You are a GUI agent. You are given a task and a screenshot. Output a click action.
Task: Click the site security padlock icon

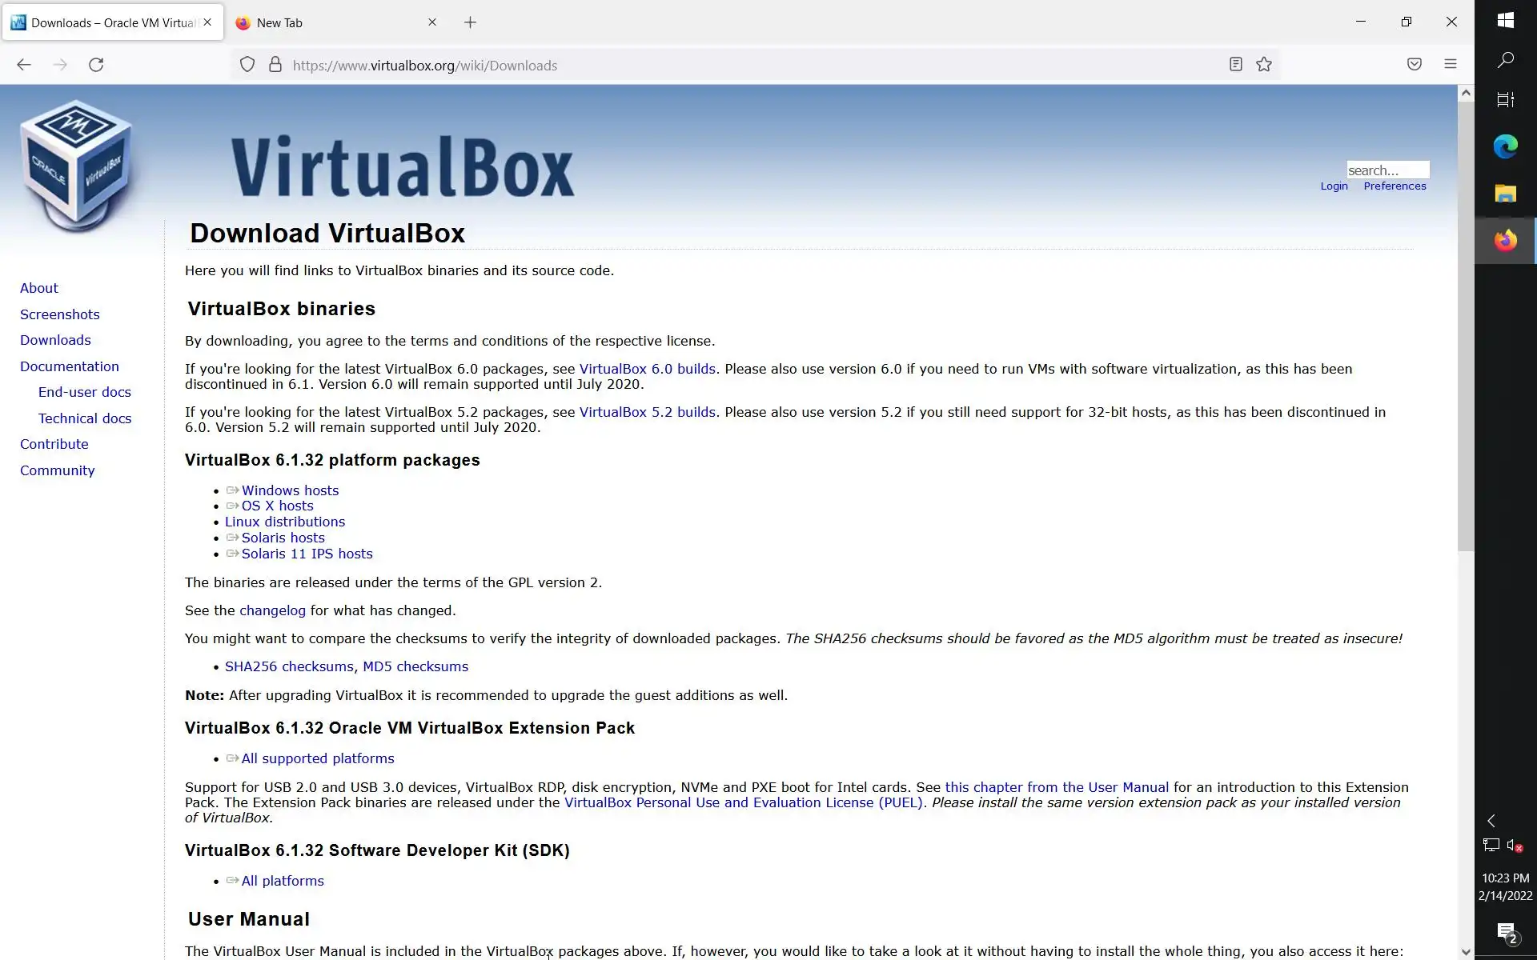[x=275, y=65]
